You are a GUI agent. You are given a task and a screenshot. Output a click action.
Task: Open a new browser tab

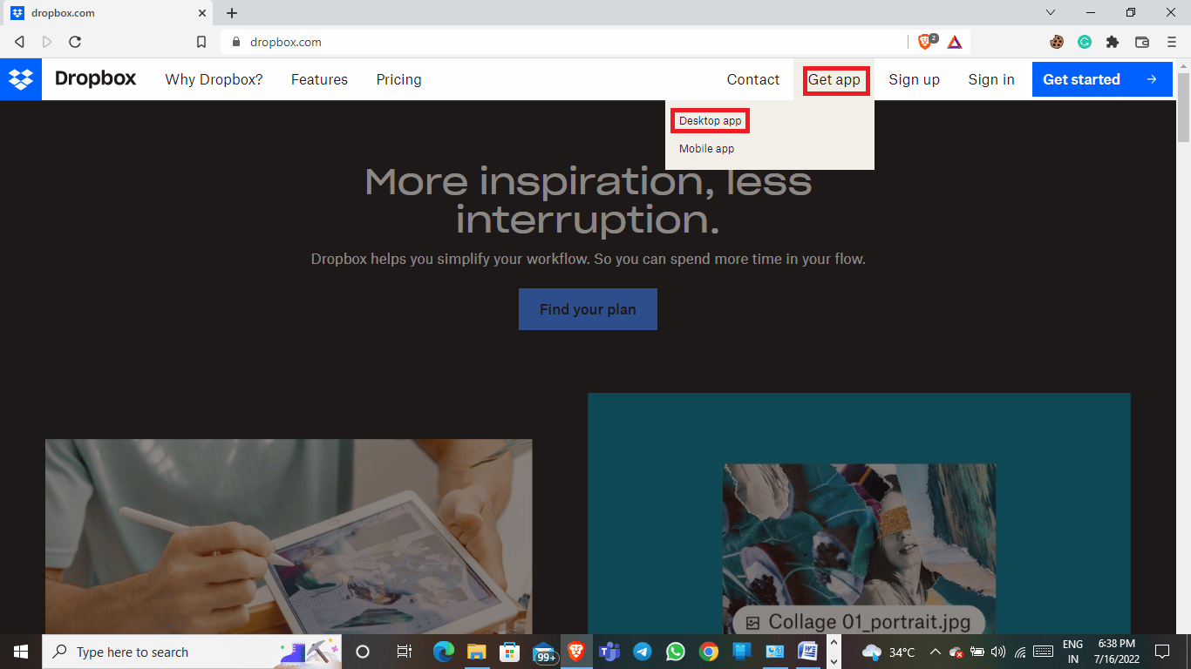pos(232,13)
